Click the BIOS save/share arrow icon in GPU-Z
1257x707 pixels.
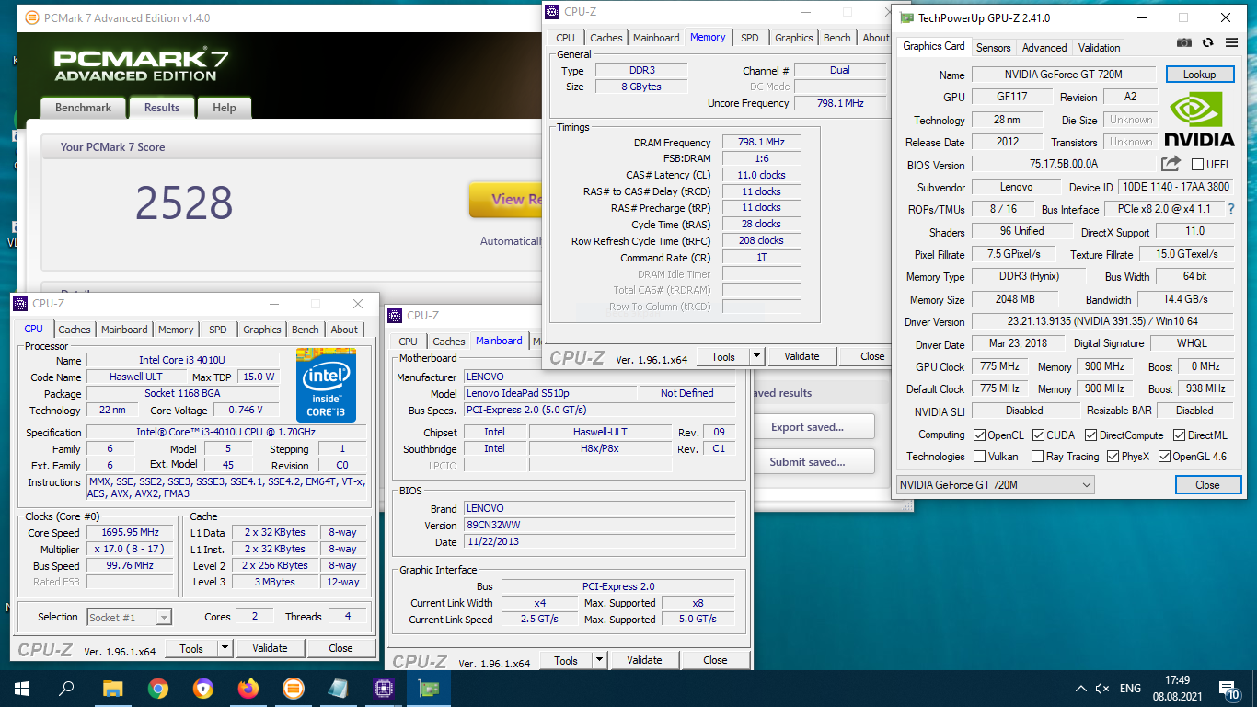(x=1171, y=164)
